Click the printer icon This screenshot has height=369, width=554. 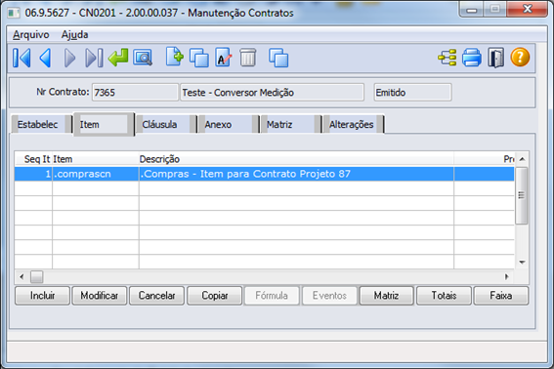(x=472, y=58)
